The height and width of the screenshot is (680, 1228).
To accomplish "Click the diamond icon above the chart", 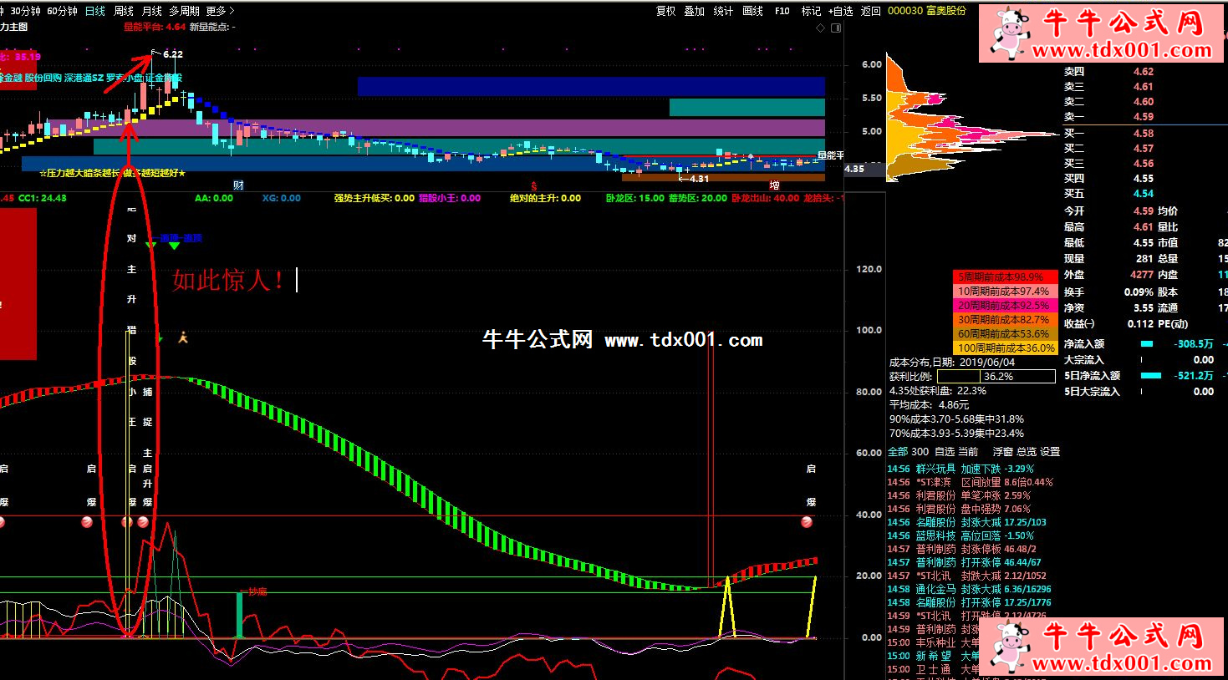I will pyautogui.click(x=821, y=28).
